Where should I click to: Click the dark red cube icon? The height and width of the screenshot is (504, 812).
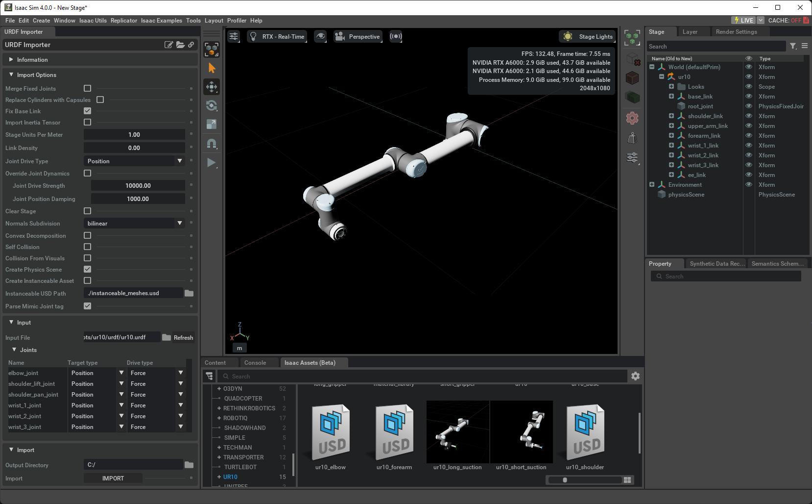[632, 78]
